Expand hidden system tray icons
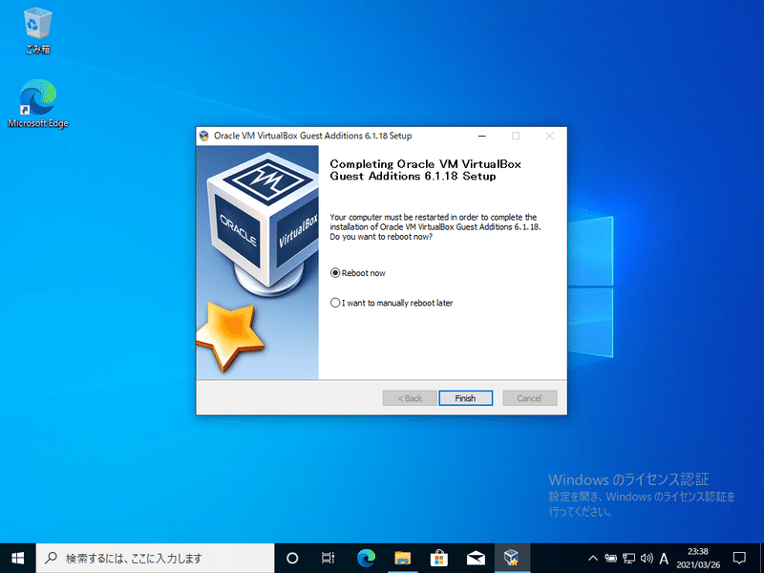This screenshot has width=764, height=573. (593, 558)
